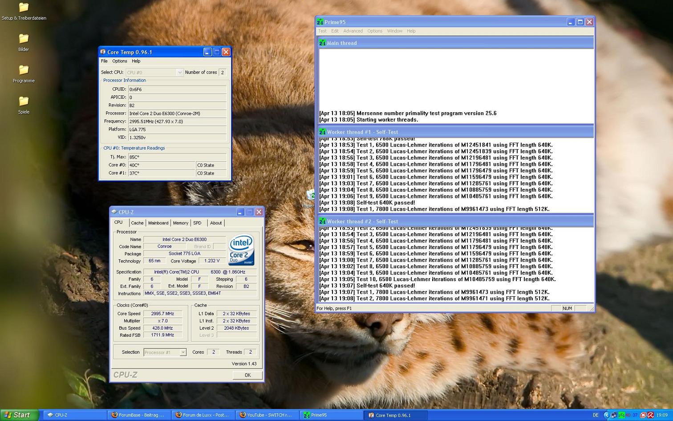Open the Spiele desktop folder

24,105
